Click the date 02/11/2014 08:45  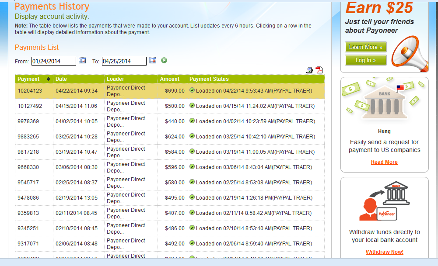coord(77,213)
